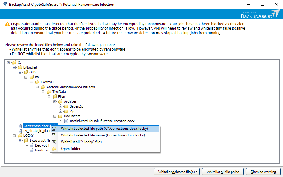
Task: Choose 'Open folder' from context menu
Action: tap(105, 148)
